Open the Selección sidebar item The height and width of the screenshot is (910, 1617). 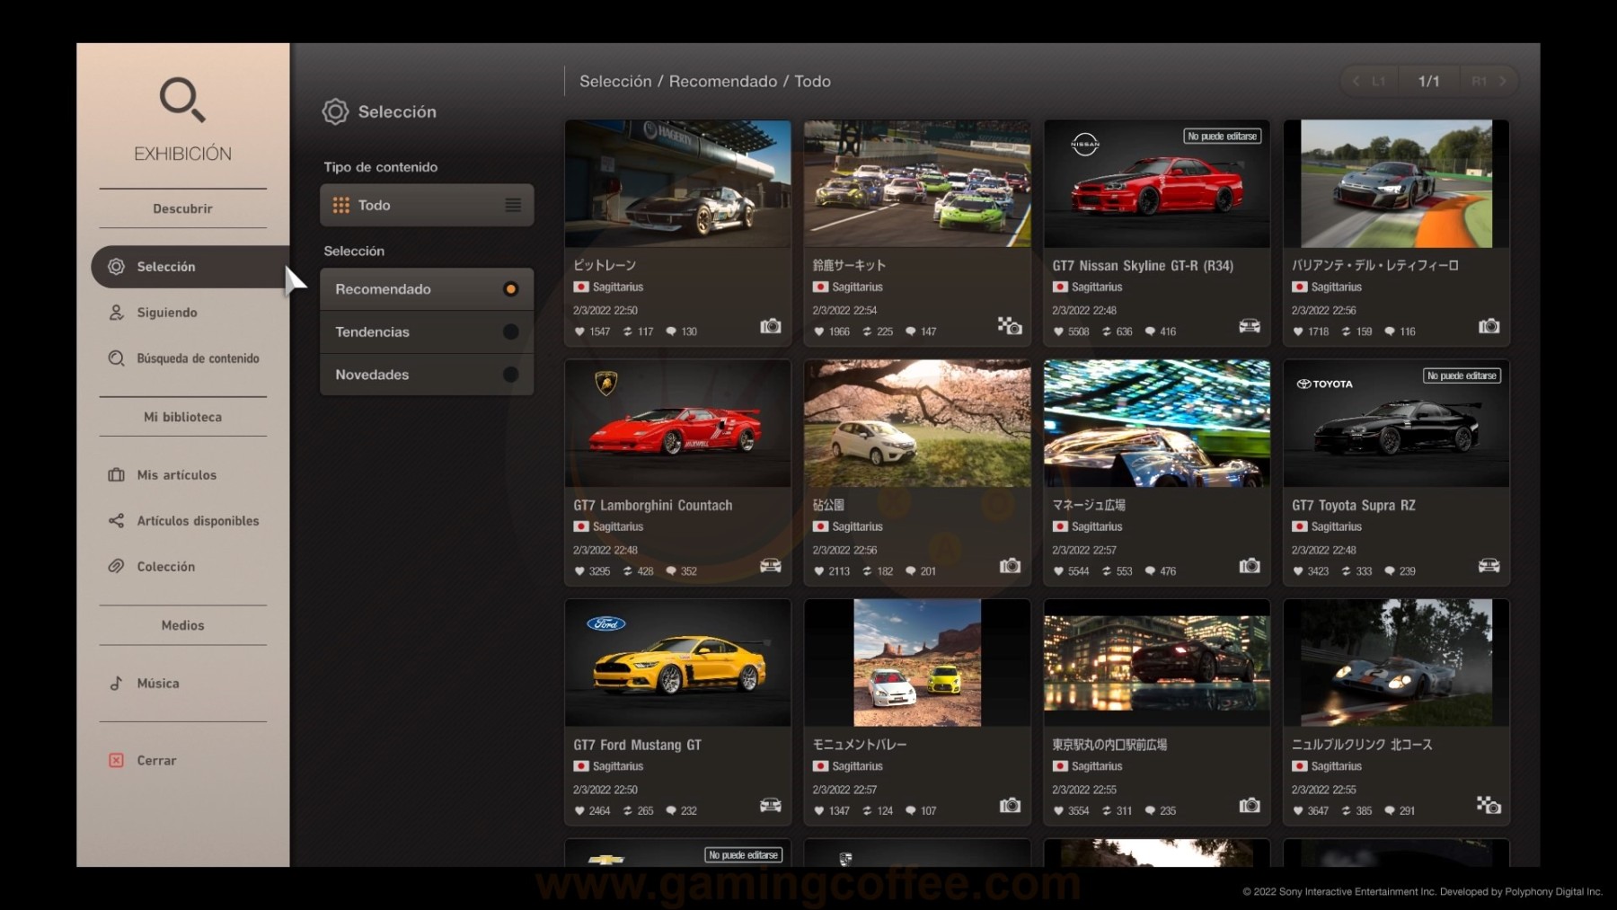(190, 267)
